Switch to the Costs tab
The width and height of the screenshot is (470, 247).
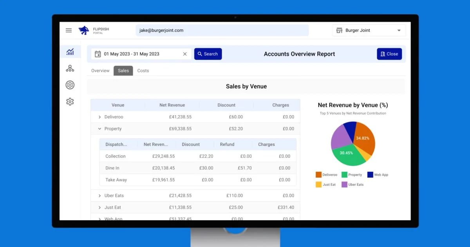pos(143,71)
